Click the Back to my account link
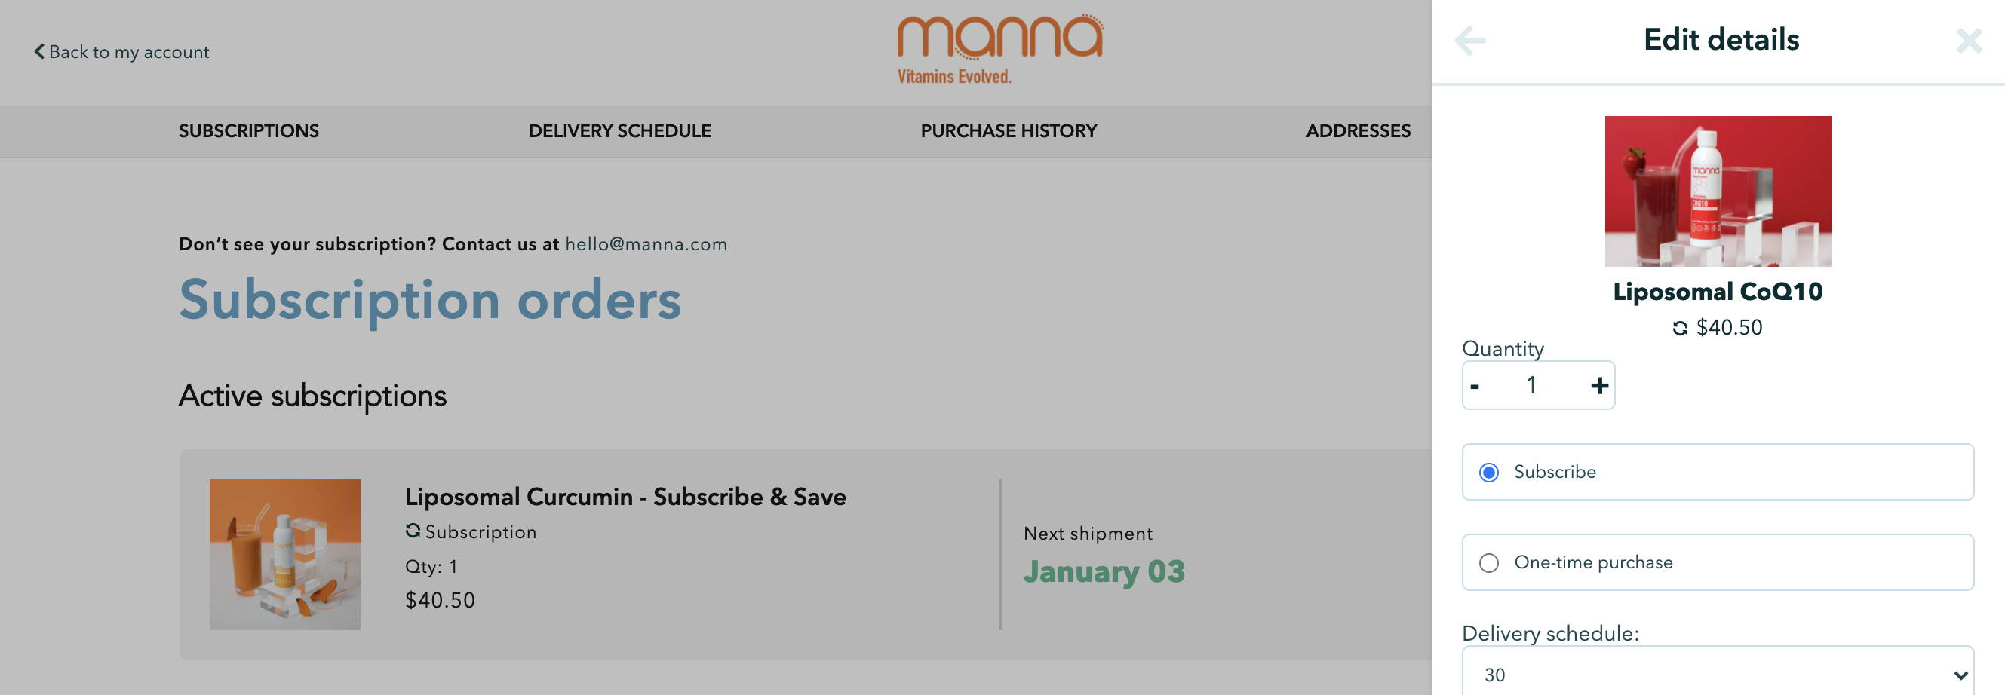2005x695 pixels. 121,52
